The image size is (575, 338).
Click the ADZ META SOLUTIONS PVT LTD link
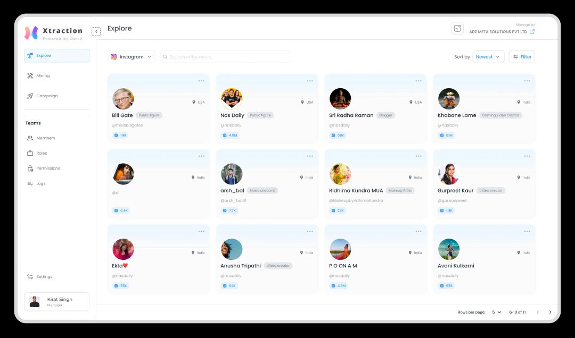[x=498, y=32]
